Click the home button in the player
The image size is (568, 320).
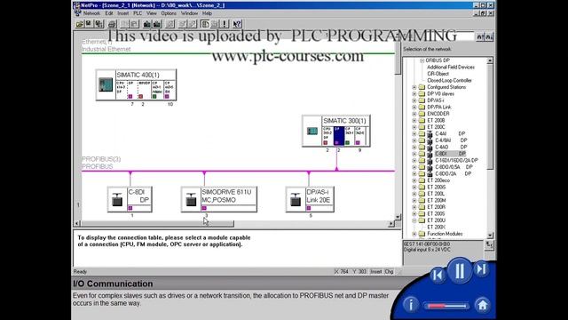point(483,305)
